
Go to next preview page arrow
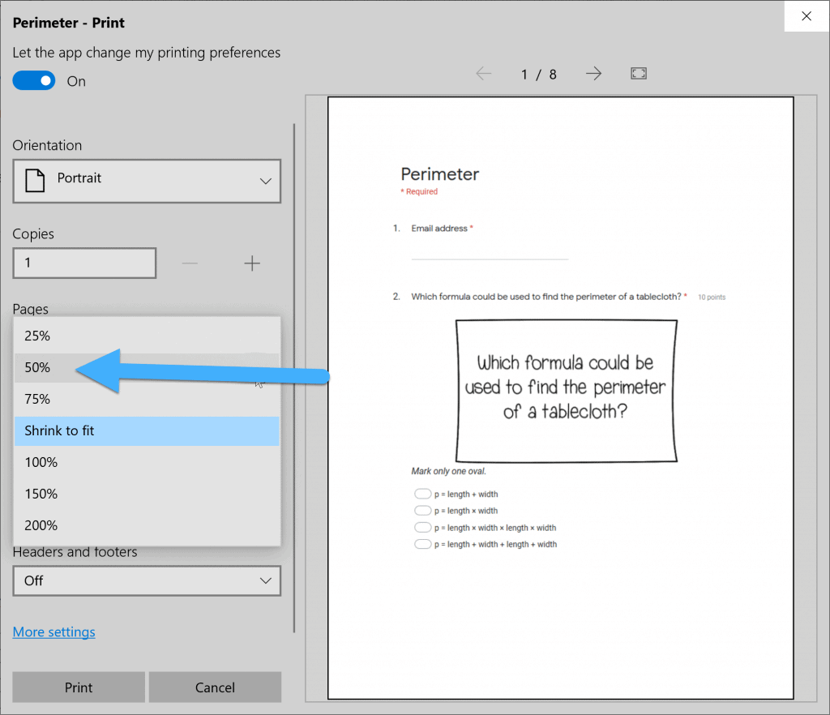pyautogui.click(x=594, y=74)
